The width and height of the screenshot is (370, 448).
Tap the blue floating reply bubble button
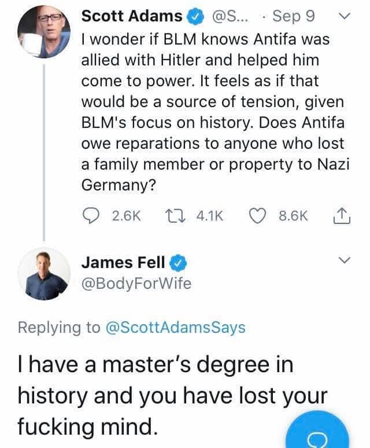coord(317,431)
